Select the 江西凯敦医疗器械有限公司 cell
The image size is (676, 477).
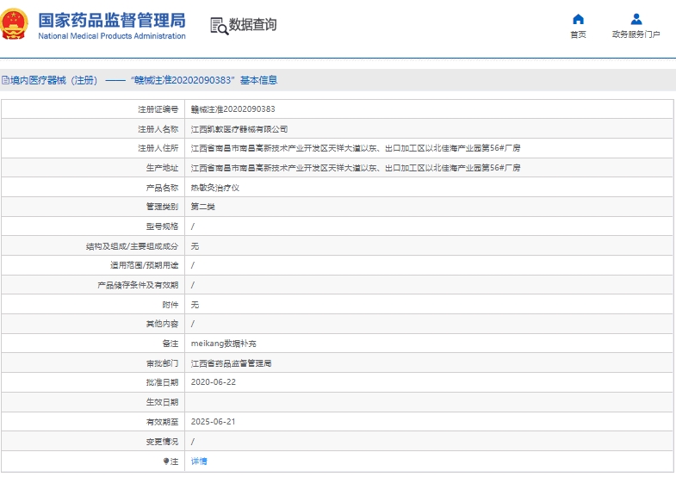point(239,129)
